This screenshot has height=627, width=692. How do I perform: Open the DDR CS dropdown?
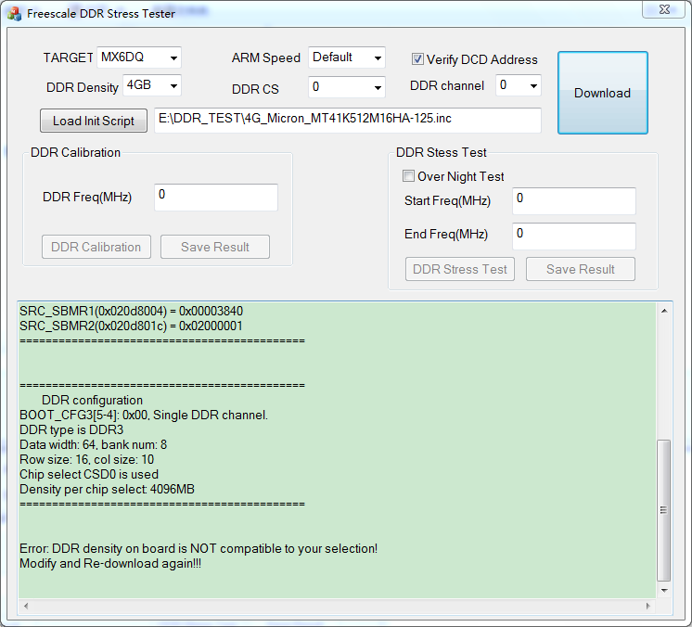point(346,87)
